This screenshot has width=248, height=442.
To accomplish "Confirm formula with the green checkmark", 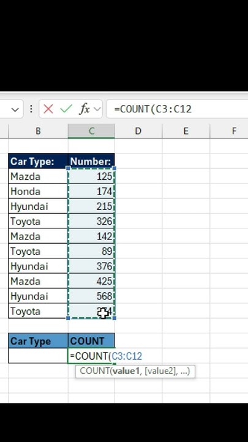I will pyautogui.click(x=66, y=109).
